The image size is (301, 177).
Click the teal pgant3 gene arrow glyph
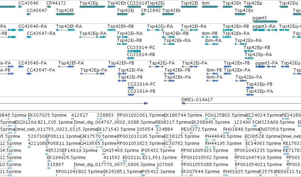click(x=265, y=22)
